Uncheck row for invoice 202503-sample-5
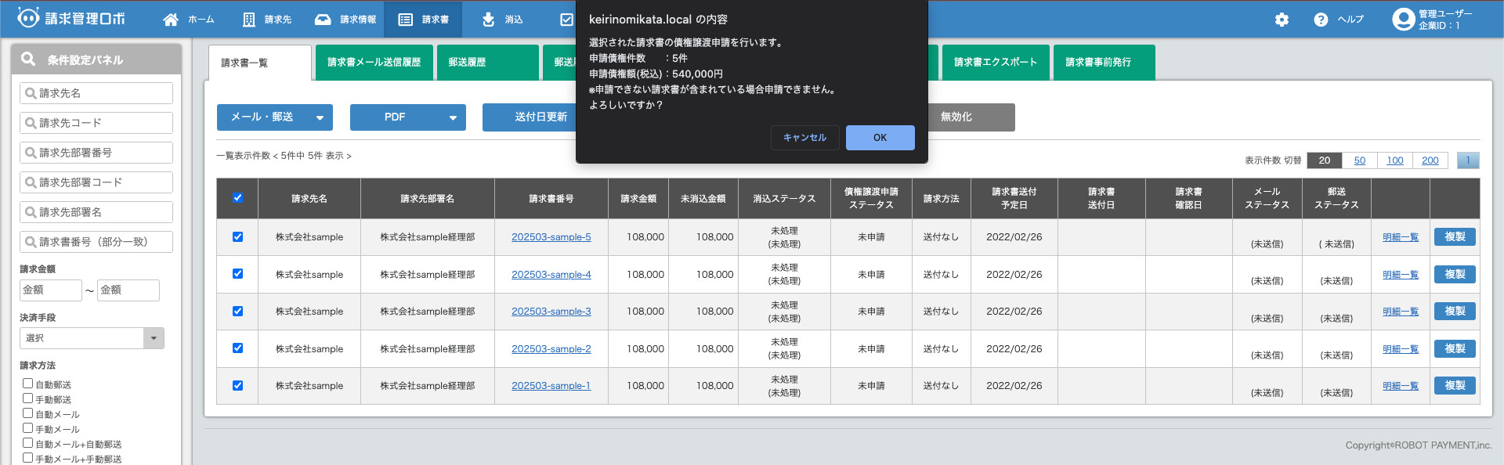Image resolution: width=1504 pixels, height=465 pixels. 237,236
